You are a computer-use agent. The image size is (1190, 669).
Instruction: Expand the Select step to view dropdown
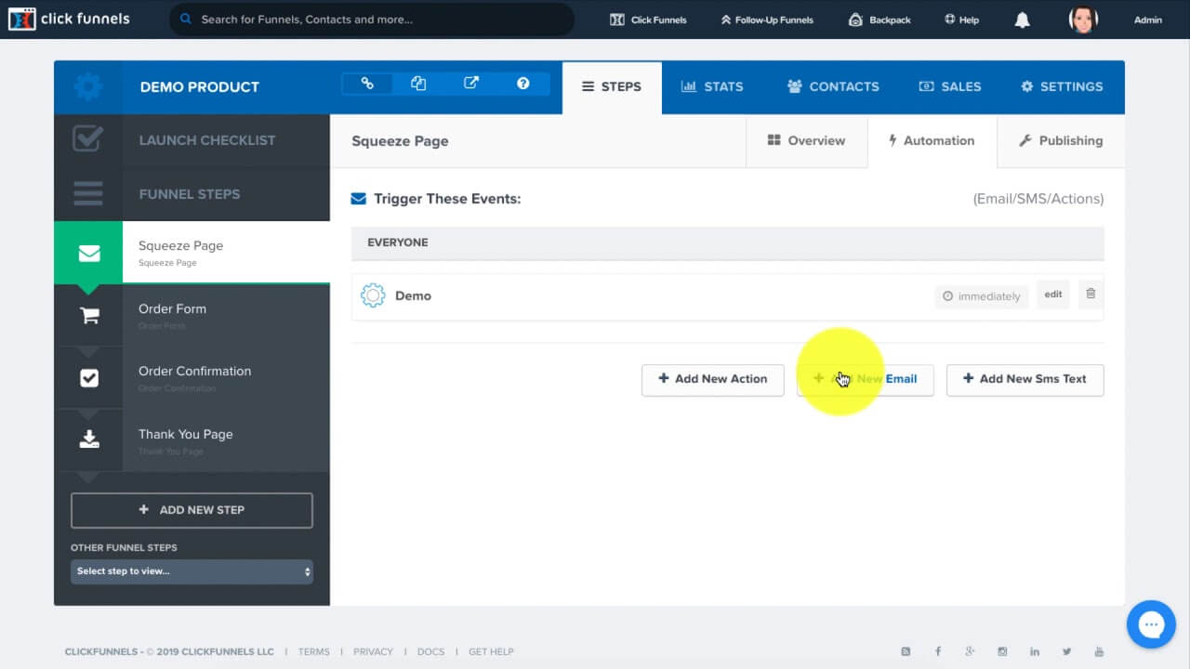click(x=192, y=571)
